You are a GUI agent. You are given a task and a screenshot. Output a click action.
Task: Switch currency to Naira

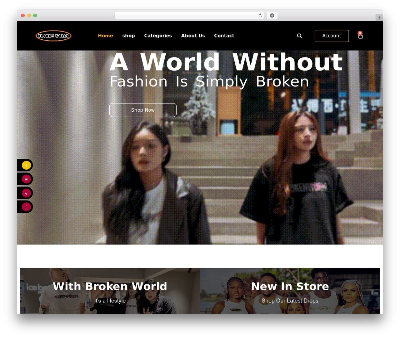(x=26, y=179)
